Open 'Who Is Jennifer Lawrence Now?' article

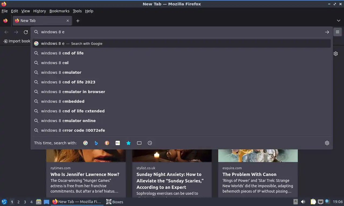[x=85, y=174]
